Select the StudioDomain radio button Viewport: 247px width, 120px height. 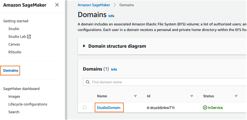85,107
